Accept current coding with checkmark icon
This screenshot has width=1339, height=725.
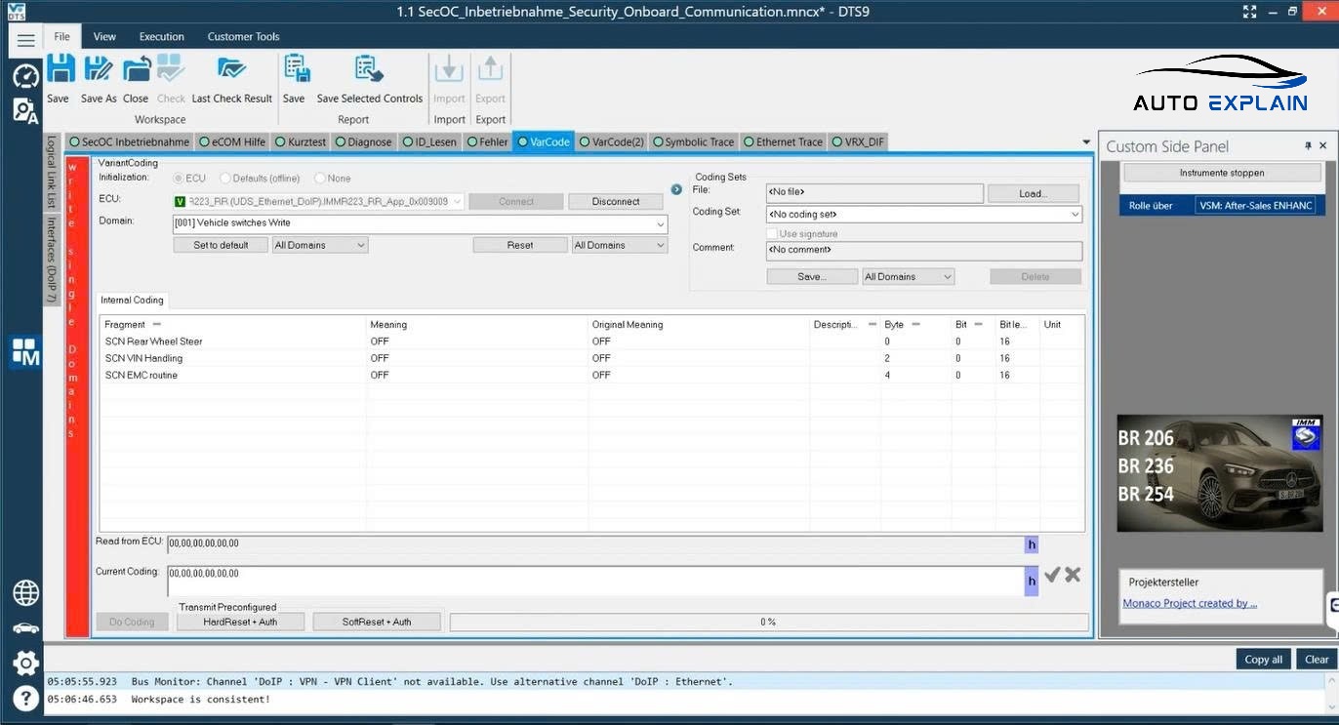coord(1051,575)
